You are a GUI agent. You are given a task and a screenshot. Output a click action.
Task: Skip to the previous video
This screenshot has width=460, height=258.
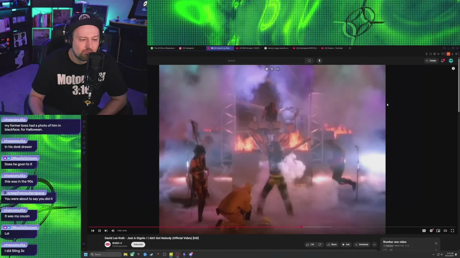tap(92, 231)
